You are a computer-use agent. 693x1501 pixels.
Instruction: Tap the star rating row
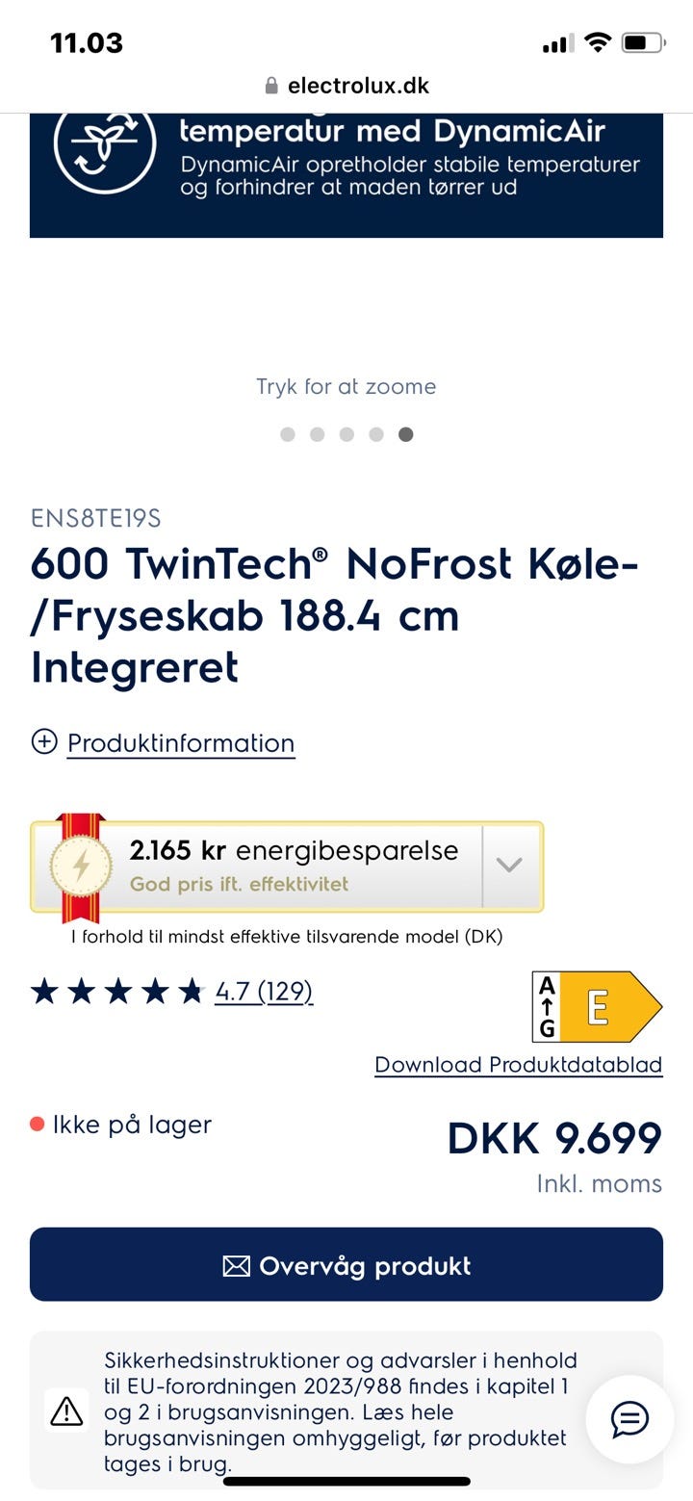117,991
